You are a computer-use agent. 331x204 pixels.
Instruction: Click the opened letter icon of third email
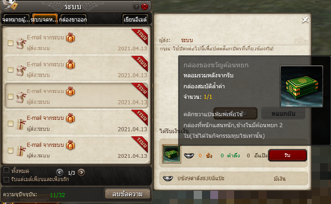[x=21, y=97]
